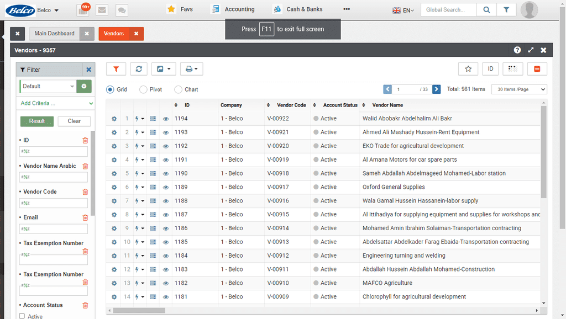The width and height of the screenshot is (566, 319).
Task: View vendor 1192 with eye icon
Action: click(x=166, y=146)
